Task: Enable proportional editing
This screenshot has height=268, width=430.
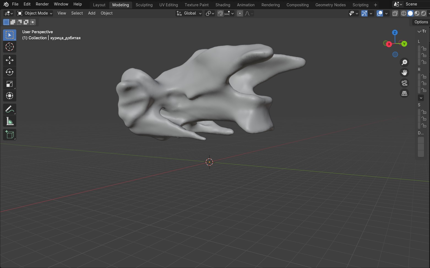Action: pos(240,13)
